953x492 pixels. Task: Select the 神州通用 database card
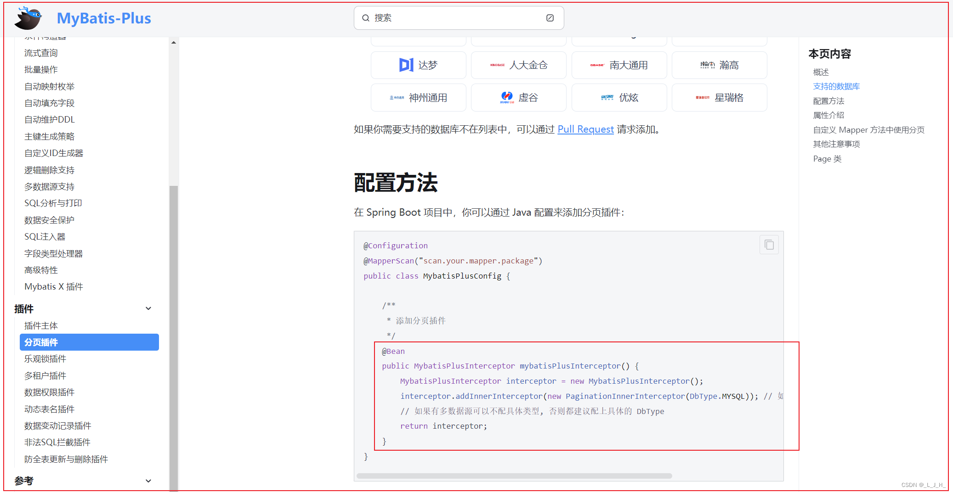(x=418, y=97)
